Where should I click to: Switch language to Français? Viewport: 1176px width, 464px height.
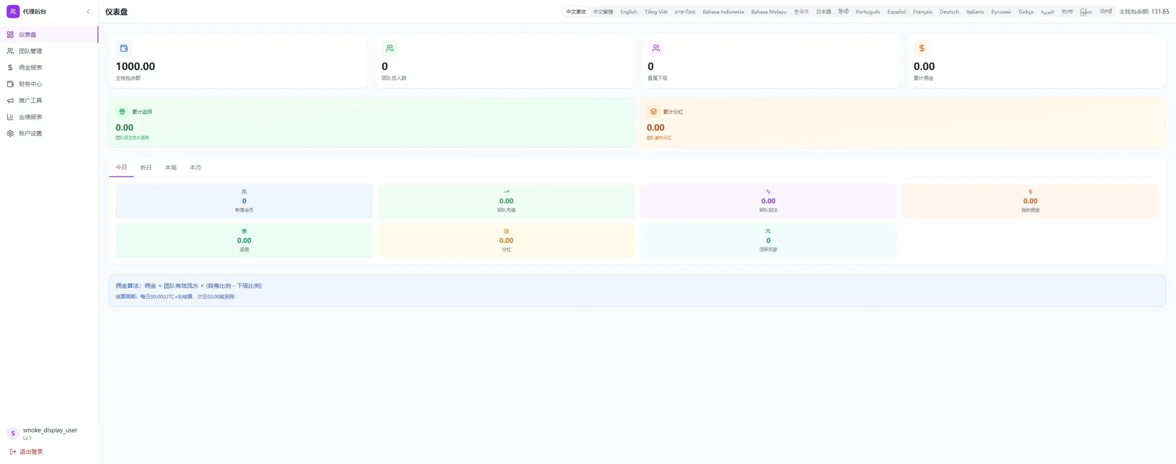point(922,12)
